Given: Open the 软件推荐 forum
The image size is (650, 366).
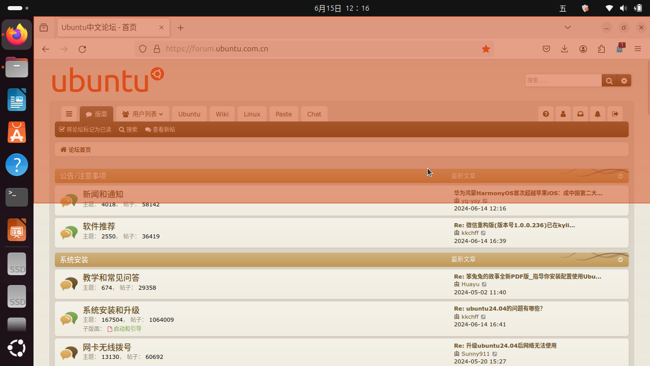Looking at the screenshot, I should pyautogui.click(x=99, y=226).
